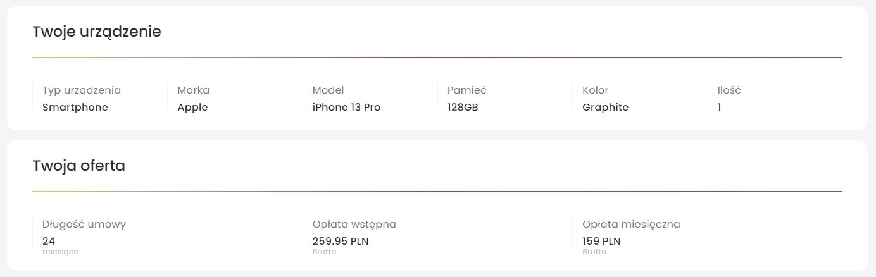The height and width of the screenshot is (277, 876).
Task: Click the 24 contract length value
Action: (49, 241)
